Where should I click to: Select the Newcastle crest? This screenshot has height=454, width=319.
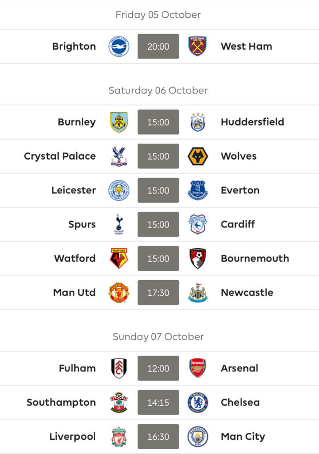[198, 293]
